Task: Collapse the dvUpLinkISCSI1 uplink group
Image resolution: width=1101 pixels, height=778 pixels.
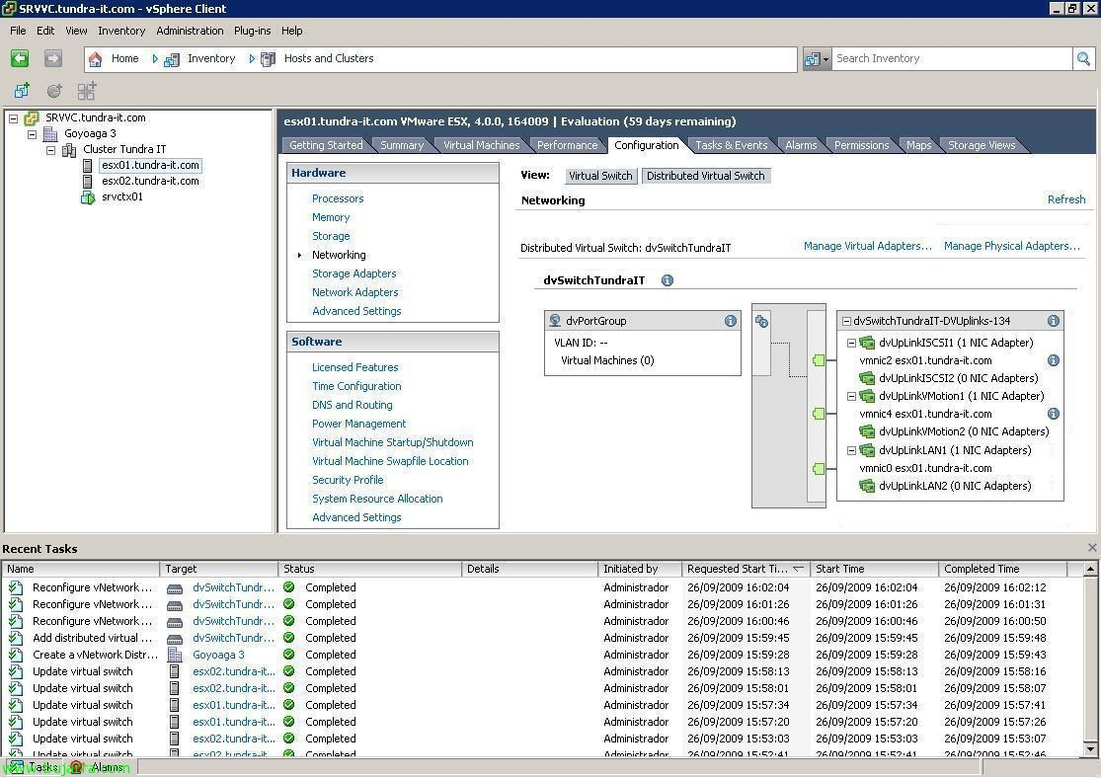Action: 851,344
